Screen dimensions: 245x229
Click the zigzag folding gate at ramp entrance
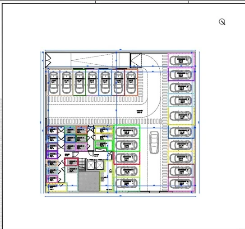click(48, 60)
